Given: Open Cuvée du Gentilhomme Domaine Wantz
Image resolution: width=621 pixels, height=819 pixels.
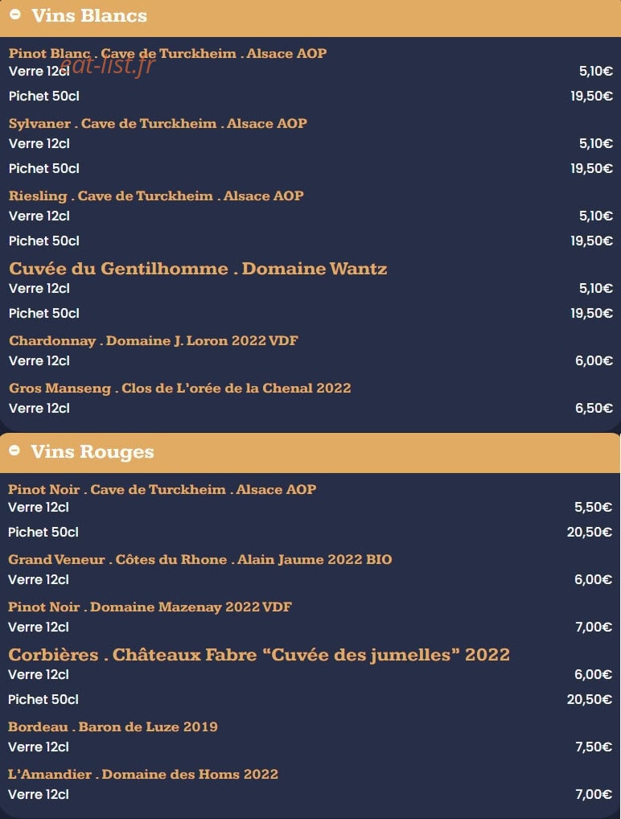Looking at the screenshot, I should pyautogui.click(x=198, y=269).
